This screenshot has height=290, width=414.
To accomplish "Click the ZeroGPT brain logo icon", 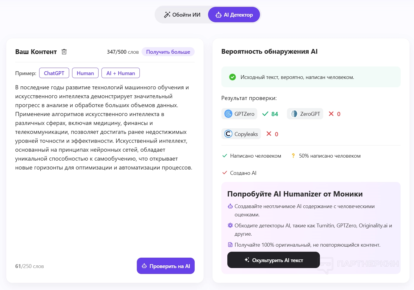I will click(294, 114).
